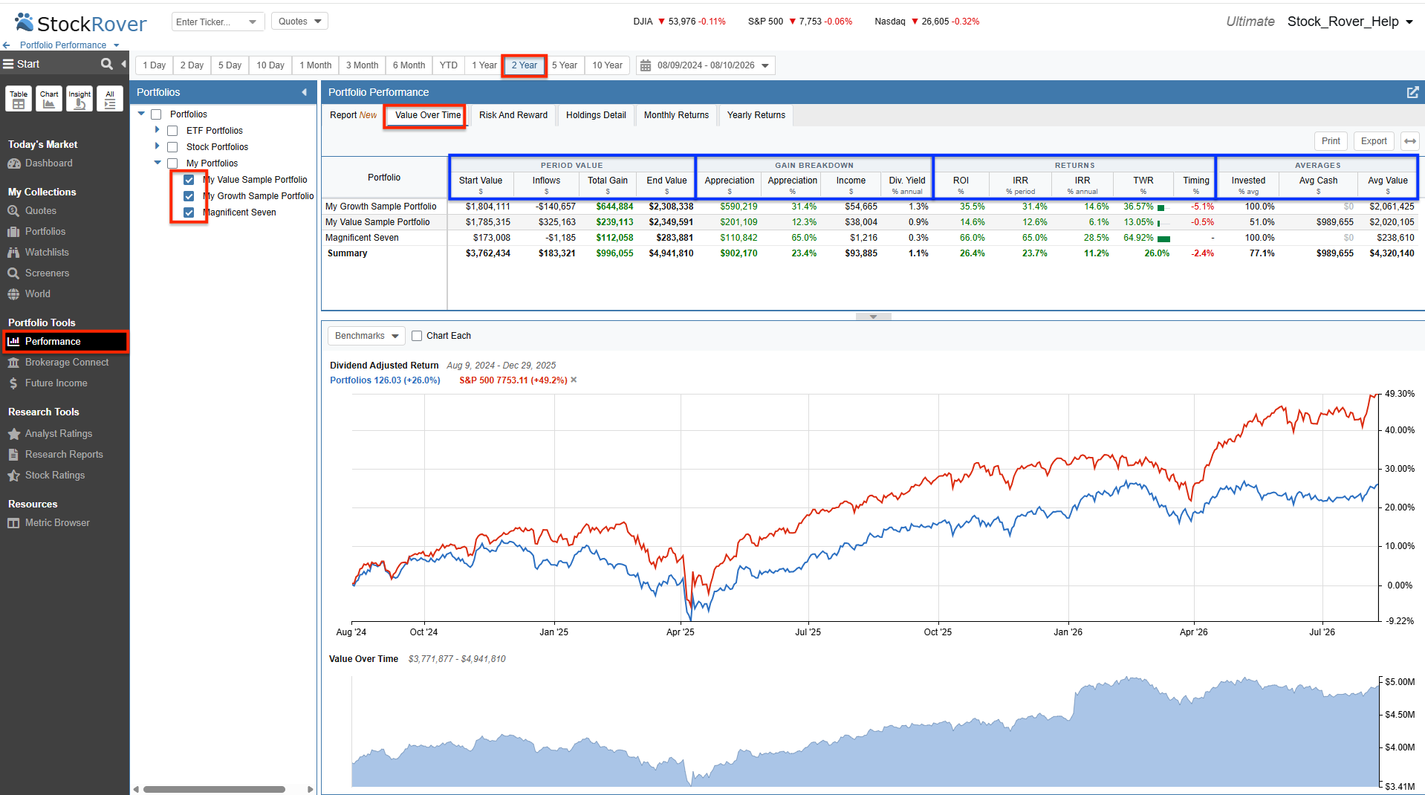Toggle the root Portfolios checkbox
This screenshot has width=1425, height=795.
[x=156, y=114]
